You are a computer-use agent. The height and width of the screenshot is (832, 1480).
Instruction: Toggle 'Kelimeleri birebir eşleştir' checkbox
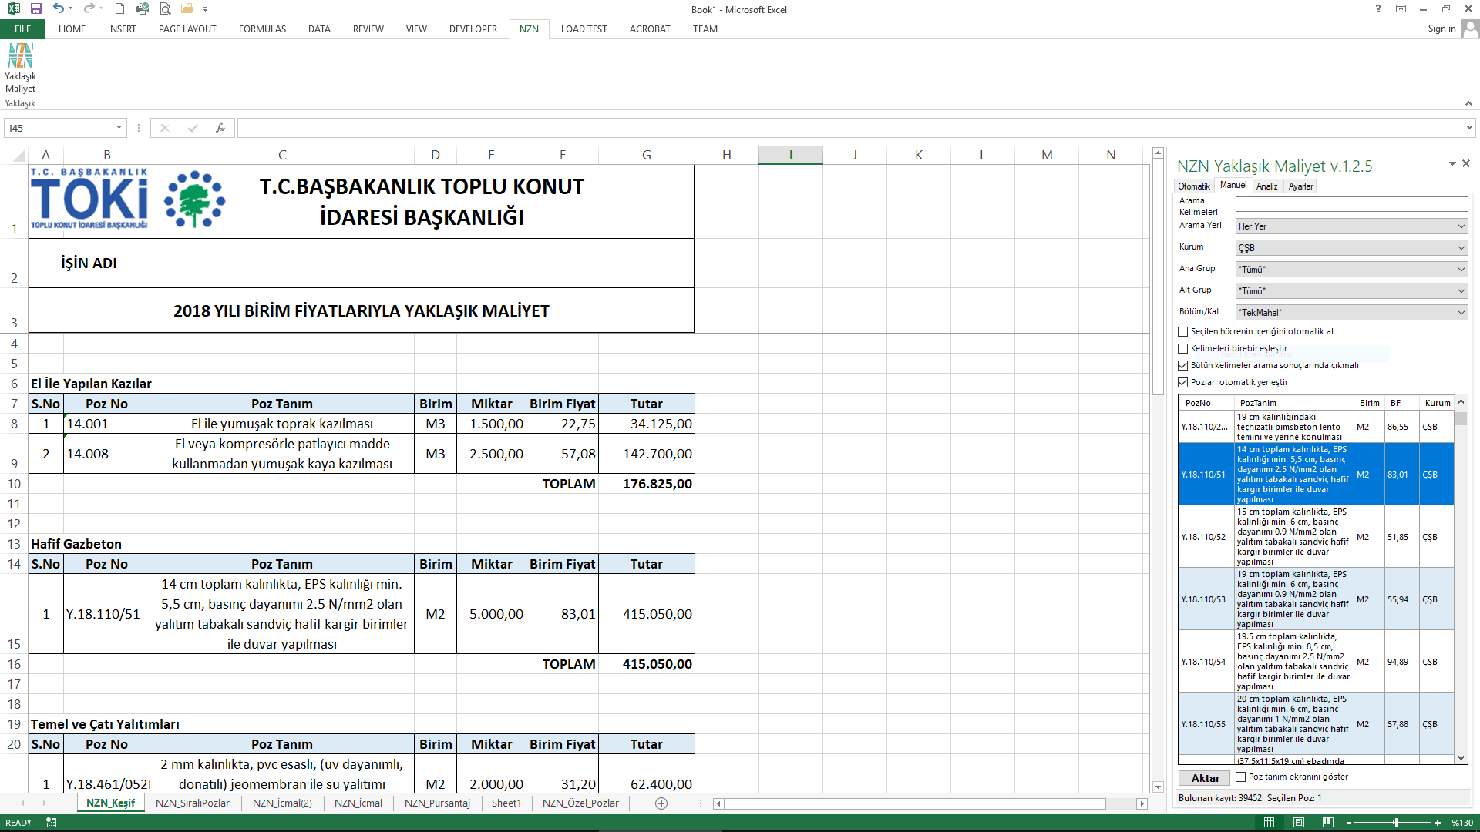tap(1183, 349)
